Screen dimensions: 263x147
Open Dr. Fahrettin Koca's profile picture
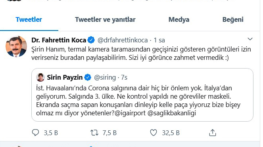pyautogui.click(x=16, y=46)
